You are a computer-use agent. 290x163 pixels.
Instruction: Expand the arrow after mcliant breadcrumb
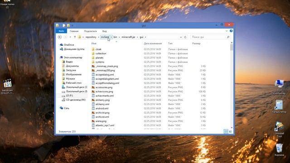(x=111, y=37)
